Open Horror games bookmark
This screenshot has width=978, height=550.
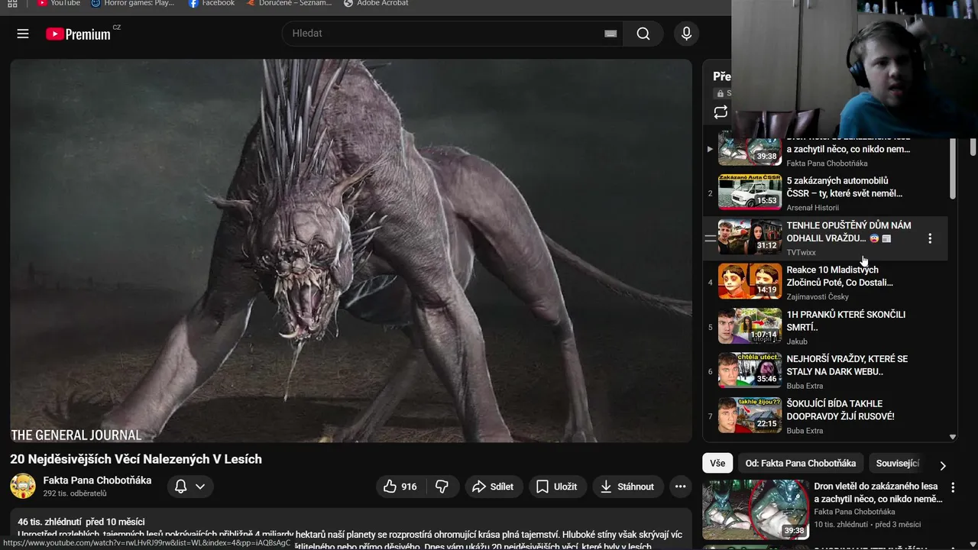point(132,3)
